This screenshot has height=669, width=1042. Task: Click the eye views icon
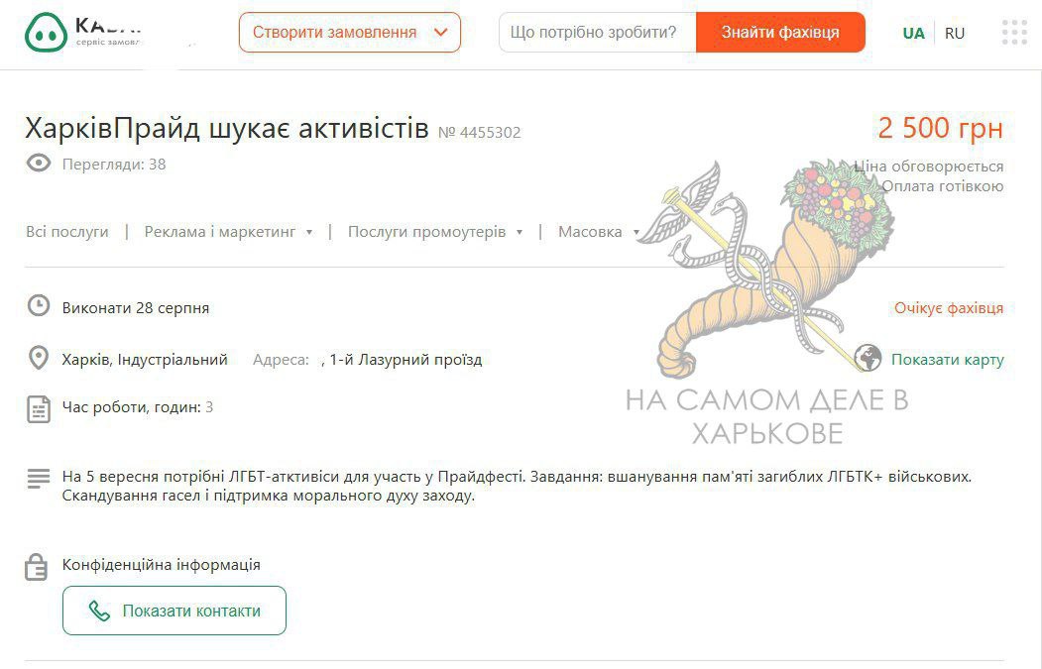click(x=39, y=164)
